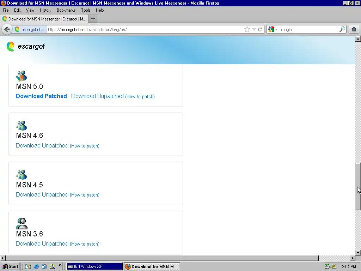
Task: Click the 3:04 PM taskbar clock
Action: [349, 267]
